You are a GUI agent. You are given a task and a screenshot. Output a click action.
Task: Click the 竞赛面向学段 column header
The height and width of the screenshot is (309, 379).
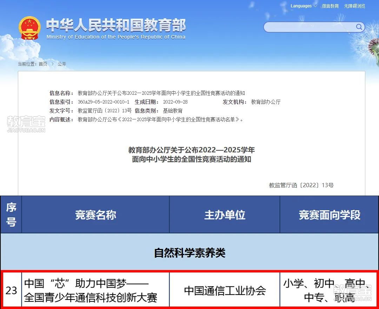[329, 215]
